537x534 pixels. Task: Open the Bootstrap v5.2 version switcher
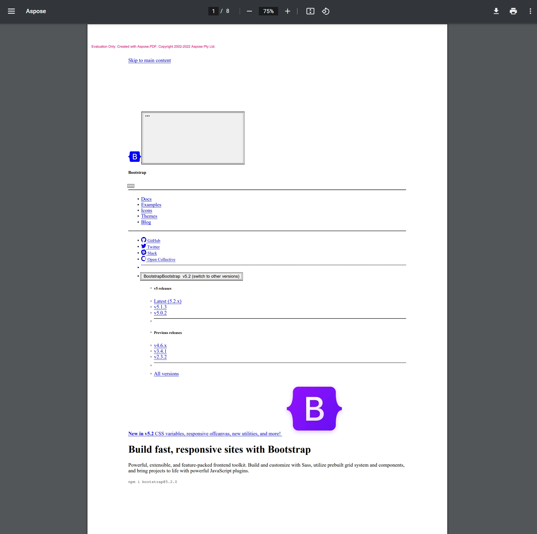click(192, 276)
